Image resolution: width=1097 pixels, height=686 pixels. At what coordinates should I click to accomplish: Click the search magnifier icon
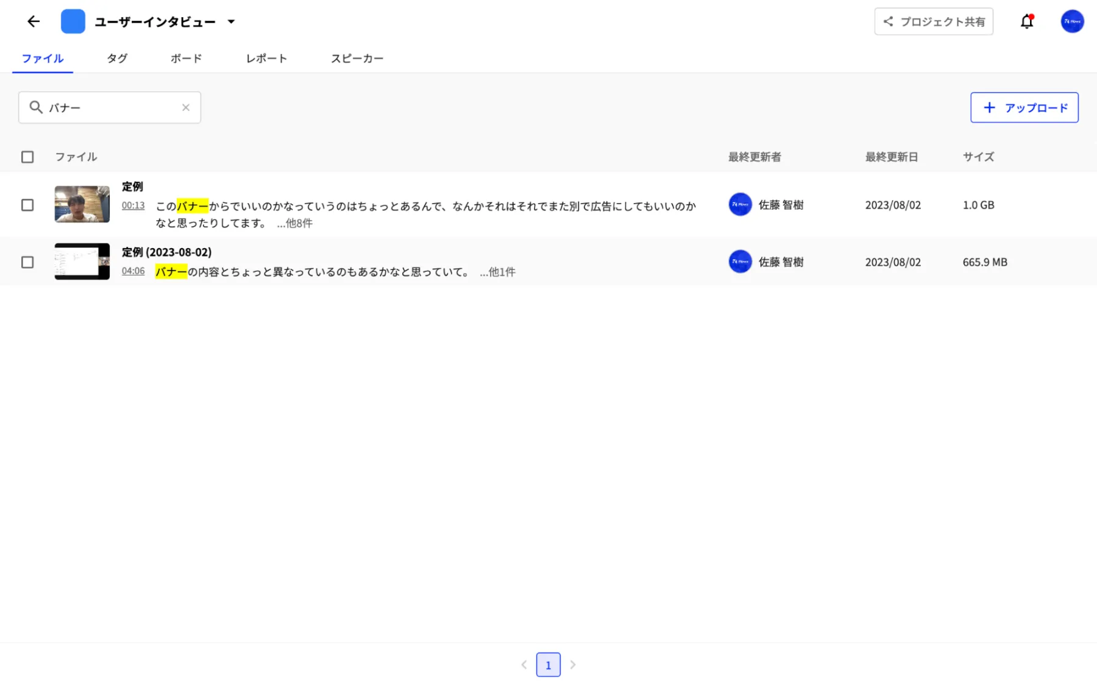click(36, 107)
